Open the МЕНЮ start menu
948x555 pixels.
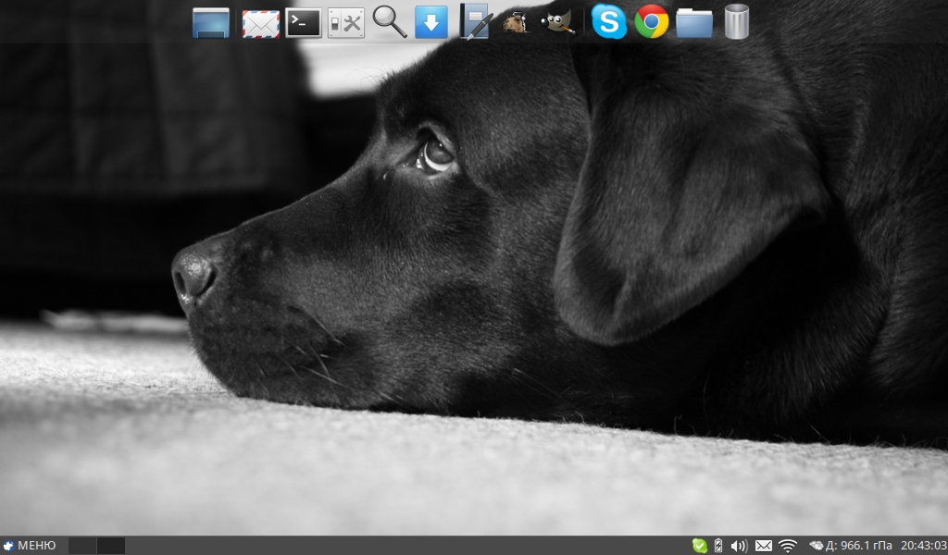tap(30, 546)
